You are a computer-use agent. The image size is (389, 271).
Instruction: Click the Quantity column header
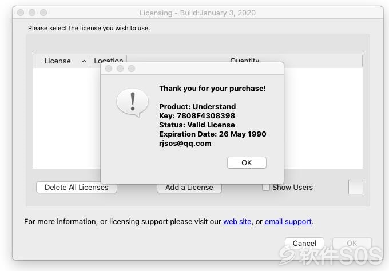(245, 60)
